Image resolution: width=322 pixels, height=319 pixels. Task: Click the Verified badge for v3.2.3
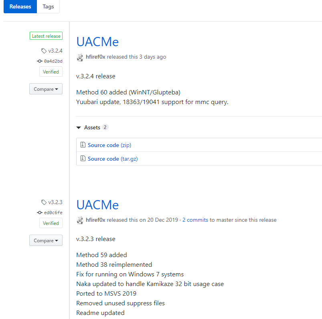[51, 223]
